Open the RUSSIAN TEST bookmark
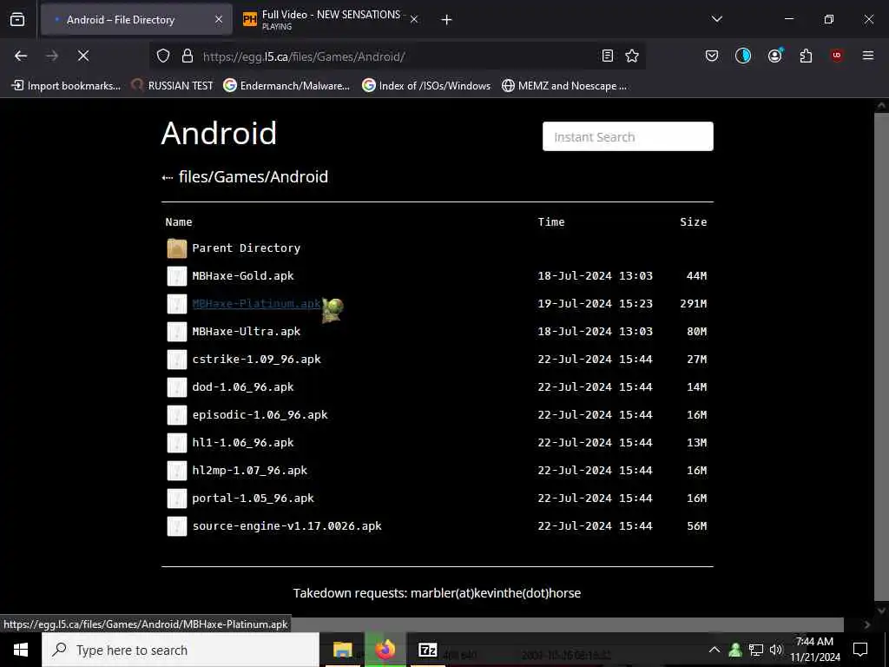Image resolution: width=889 pixels, height=667 pixels. point(173,86)
